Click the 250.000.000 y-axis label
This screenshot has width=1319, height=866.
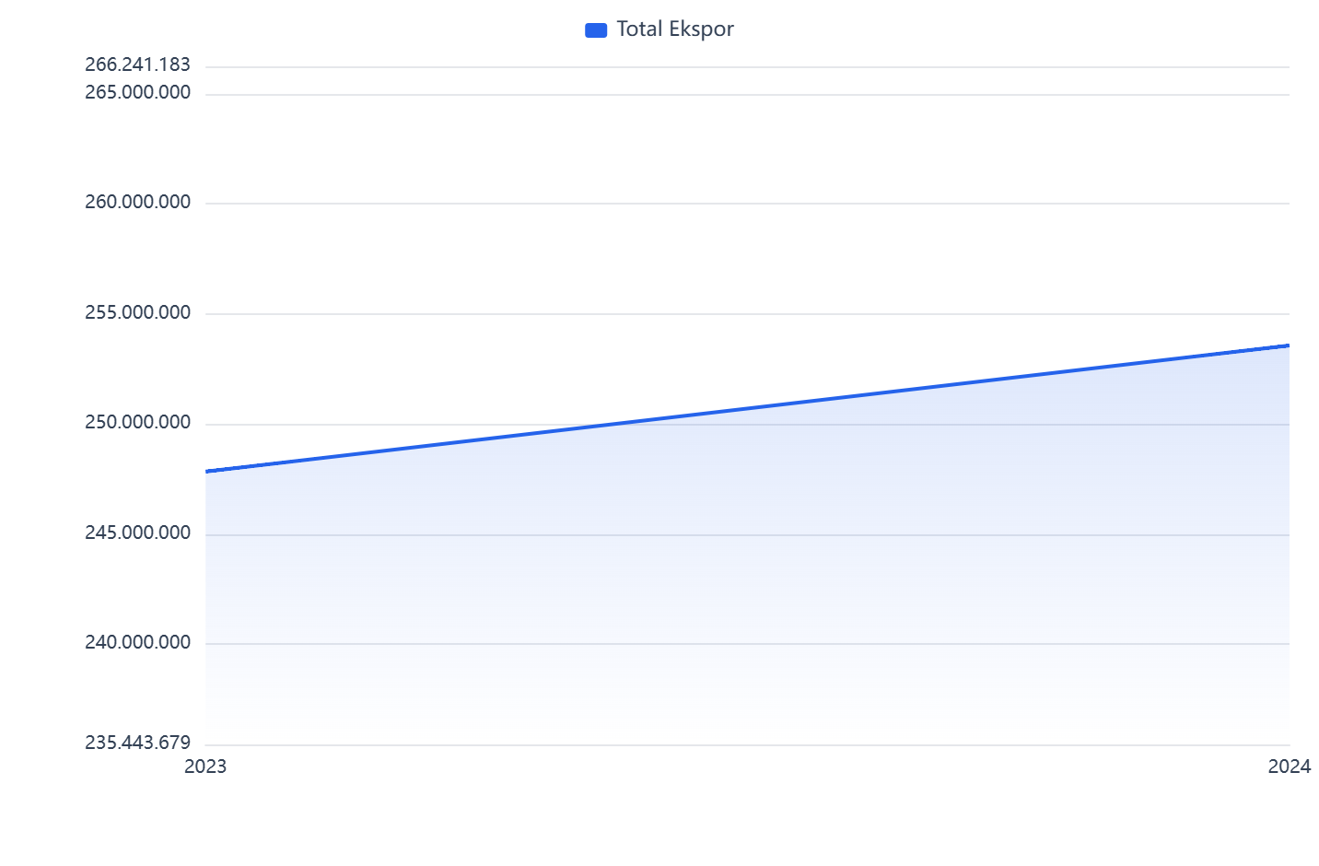click(137, 423)
